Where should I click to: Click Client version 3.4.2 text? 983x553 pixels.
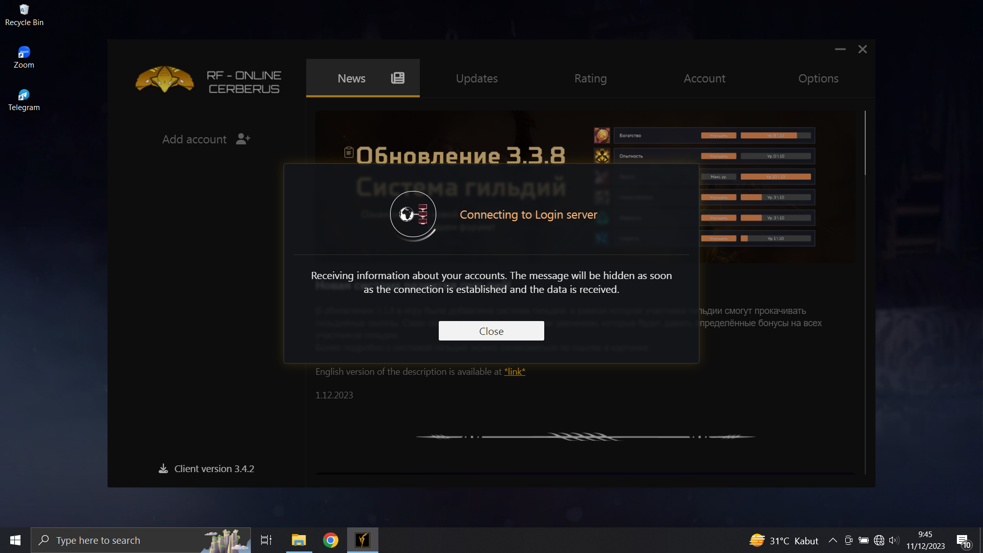214,469
